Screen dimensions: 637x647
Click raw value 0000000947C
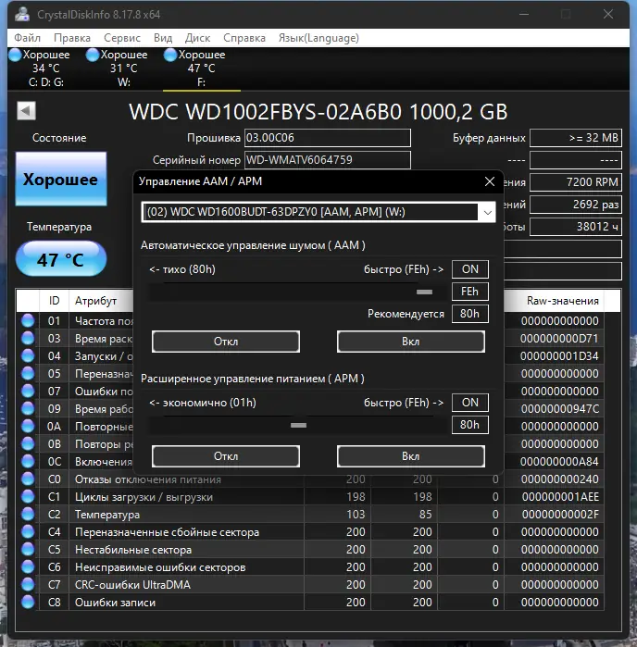coord(560,409)
